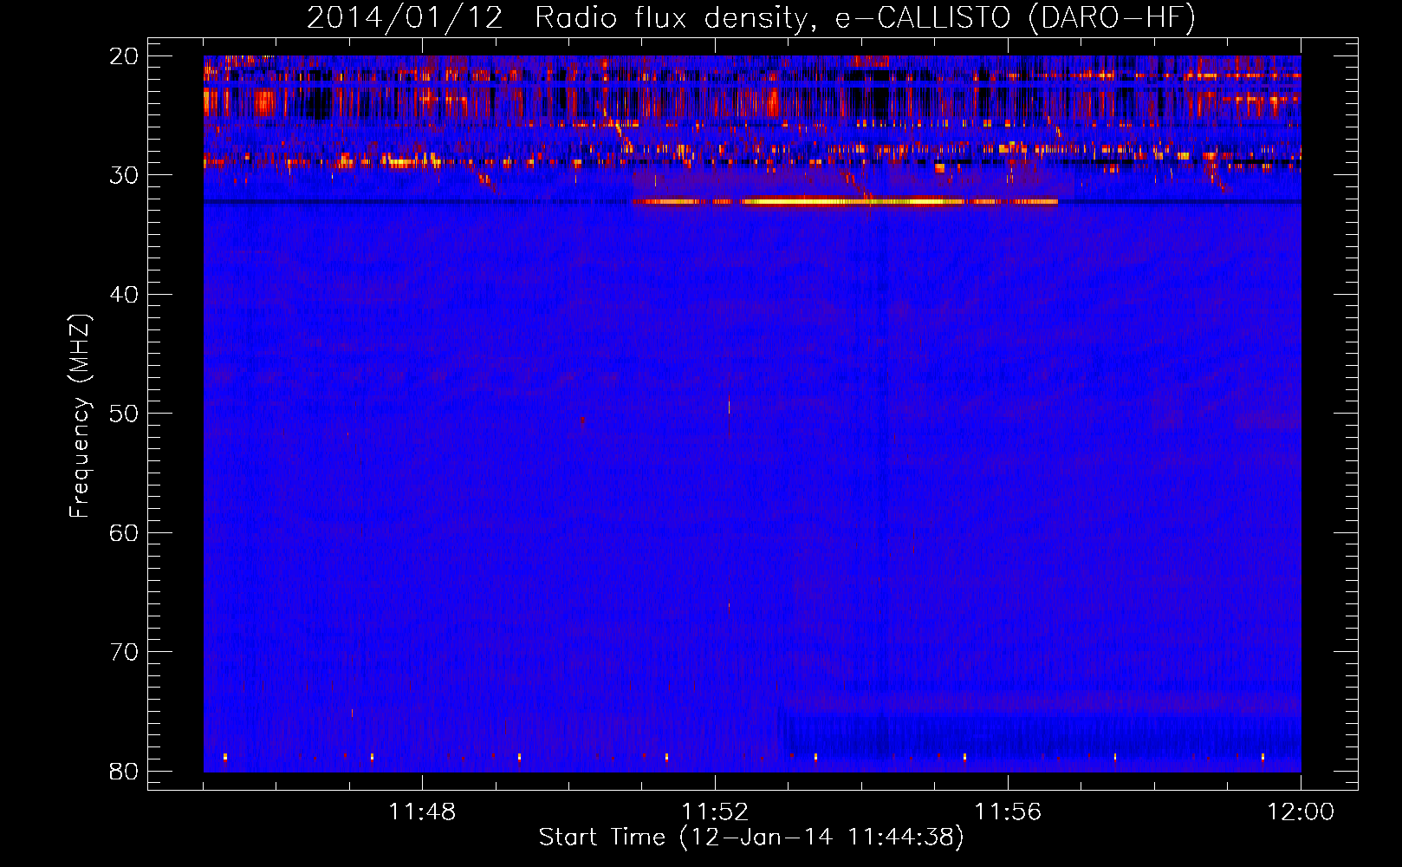The image size is (1402, 867).
Task: Click the 40 frequency tick label
Action: [125, 295]
